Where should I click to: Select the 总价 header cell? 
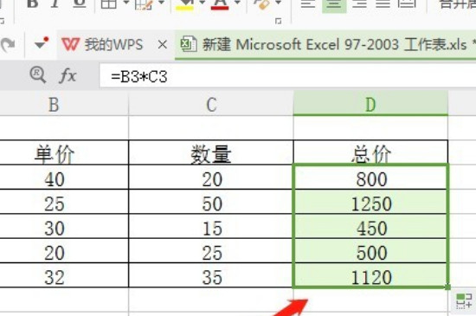point(370,153)
